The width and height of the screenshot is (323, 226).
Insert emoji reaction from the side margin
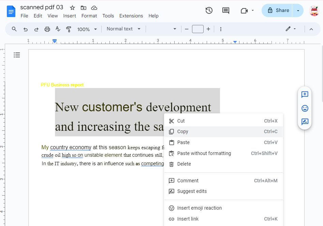(x=305, y=108)
